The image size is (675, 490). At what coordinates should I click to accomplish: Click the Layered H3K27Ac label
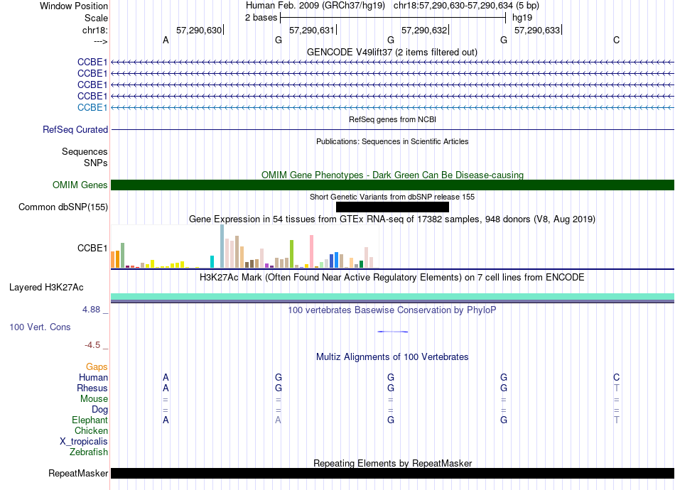pos(46,288)
